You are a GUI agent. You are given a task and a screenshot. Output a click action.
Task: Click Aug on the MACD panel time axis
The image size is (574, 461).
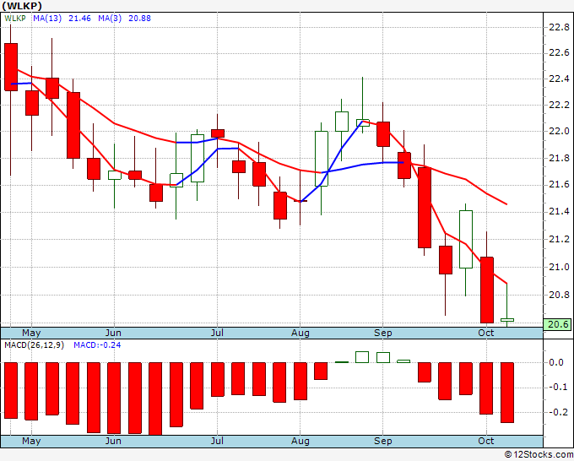click(x=301, y=441)
